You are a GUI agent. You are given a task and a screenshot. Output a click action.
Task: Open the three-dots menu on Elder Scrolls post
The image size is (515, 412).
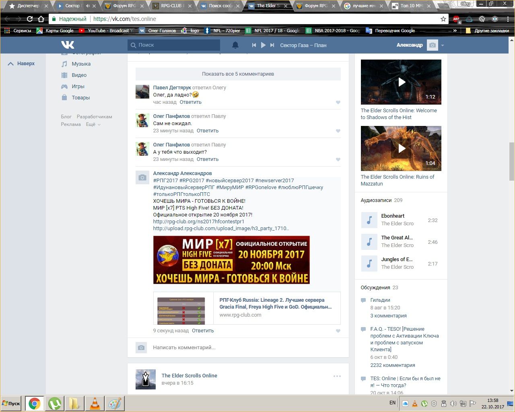point(337,376)
